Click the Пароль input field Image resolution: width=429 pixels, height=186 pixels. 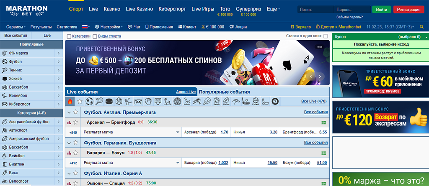pos(352,10)
